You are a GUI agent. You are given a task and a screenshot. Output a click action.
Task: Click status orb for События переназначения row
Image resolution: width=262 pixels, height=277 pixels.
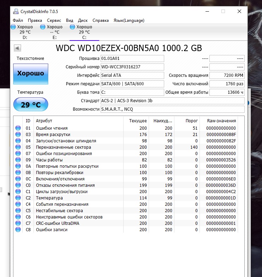click(x=18, y=204)
